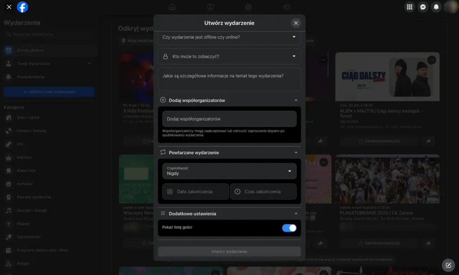This screenshot has height=275, width=459.
Task: Collapse the Dodaj współorganizatorów section
Action: (296, 101)
